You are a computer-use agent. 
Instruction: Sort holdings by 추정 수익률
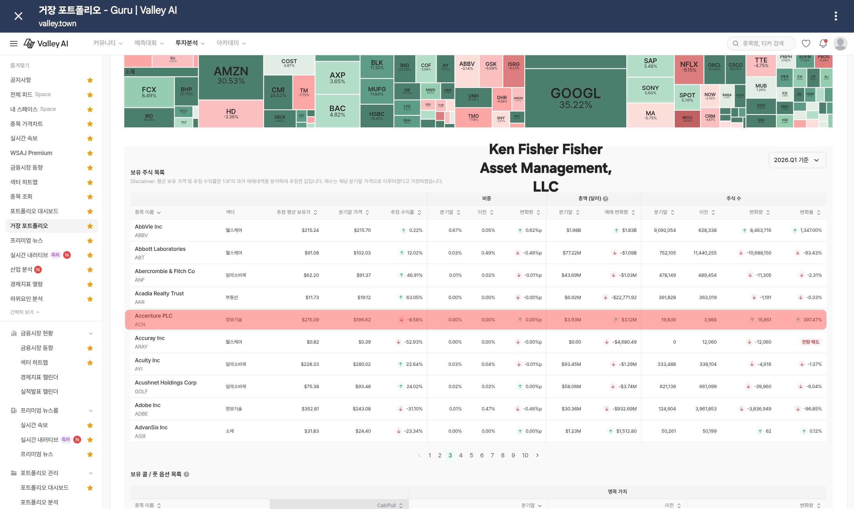pyautogui.click(x=406, y=212)
